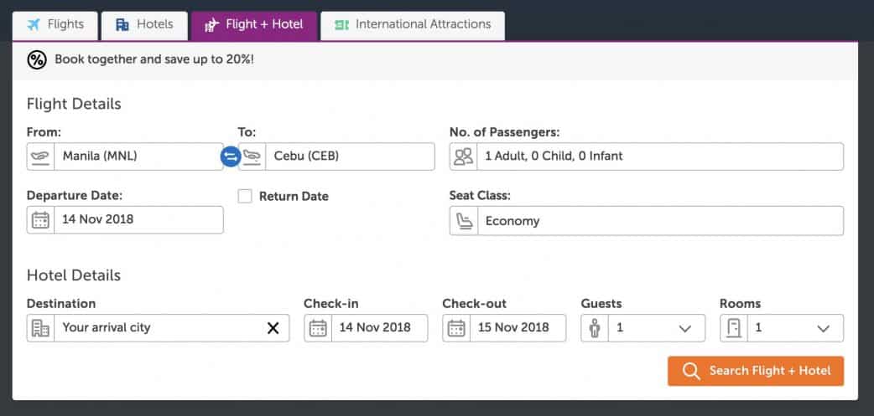Click the Search Flight + Hotel button
The height and width of the screenshot is (416, 874).
pyautogui.click(x=756, y=371)
